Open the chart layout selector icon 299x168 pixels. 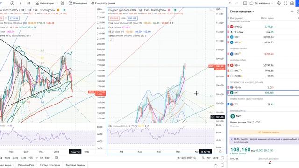point(245,3)
